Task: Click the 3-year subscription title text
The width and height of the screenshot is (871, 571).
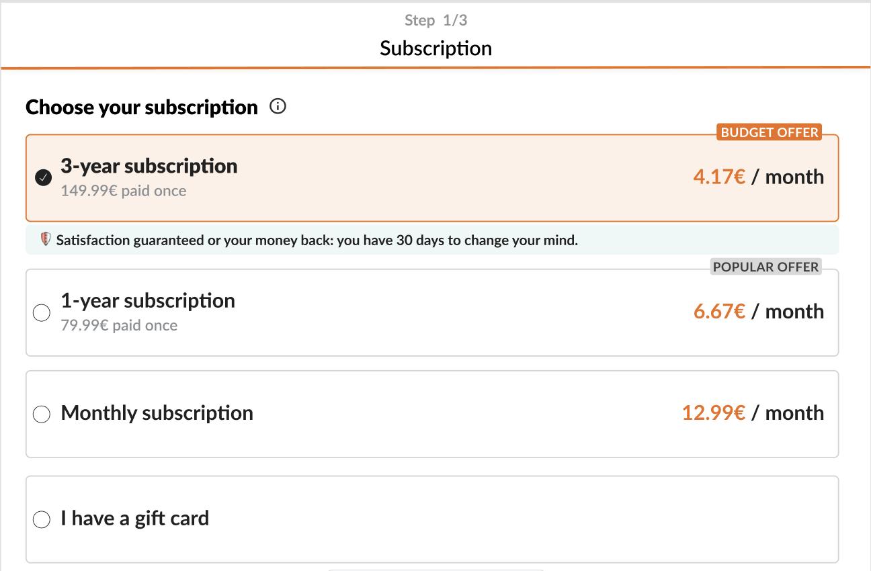Action: click(149, 166)
